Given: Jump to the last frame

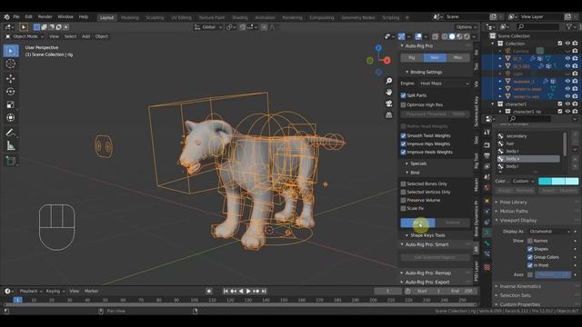Looking at the screenshot, I should pos(264,292).
